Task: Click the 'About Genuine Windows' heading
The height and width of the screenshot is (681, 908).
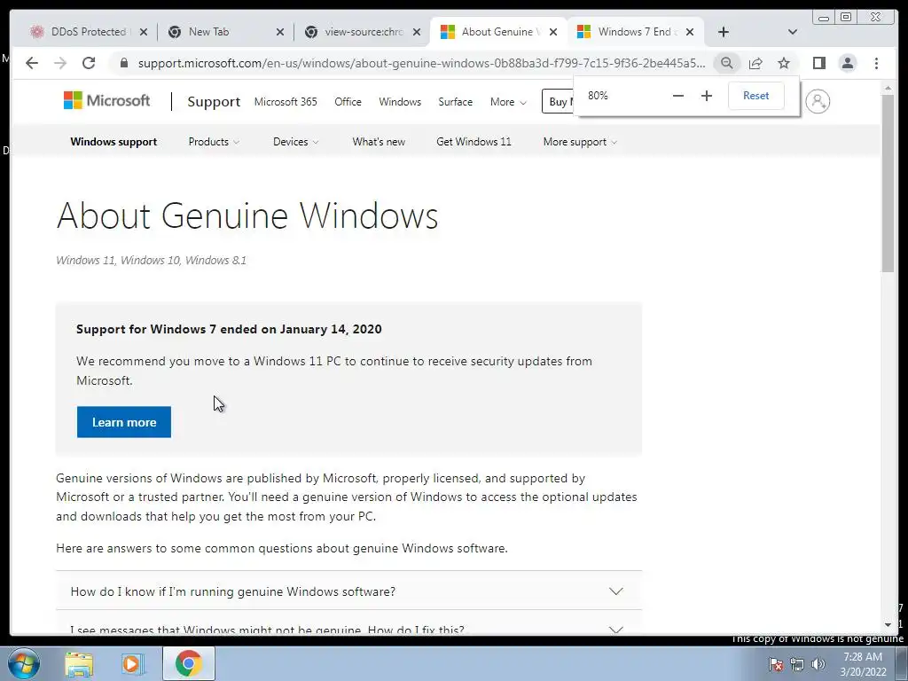Action: pos(247,216)
